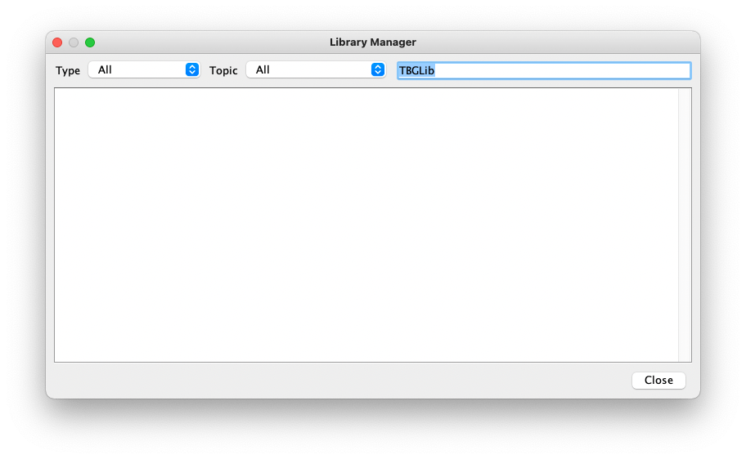Close the Library Manager window with red button
This screenshot has width=746, height=459.
click(57, 42)
